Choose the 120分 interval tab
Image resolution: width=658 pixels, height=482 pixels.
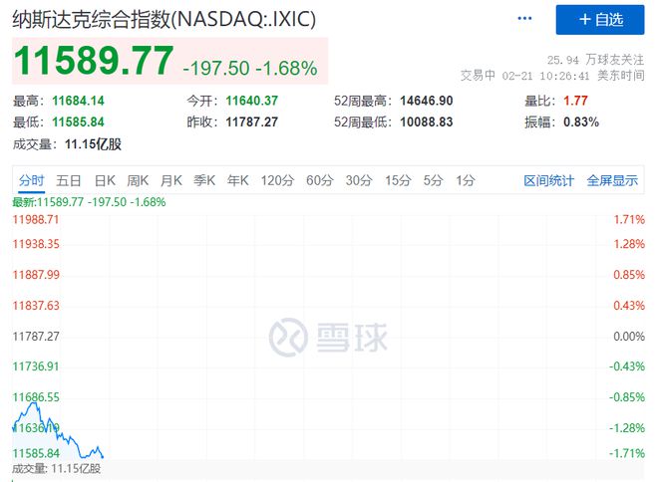[x=276, y=180]
